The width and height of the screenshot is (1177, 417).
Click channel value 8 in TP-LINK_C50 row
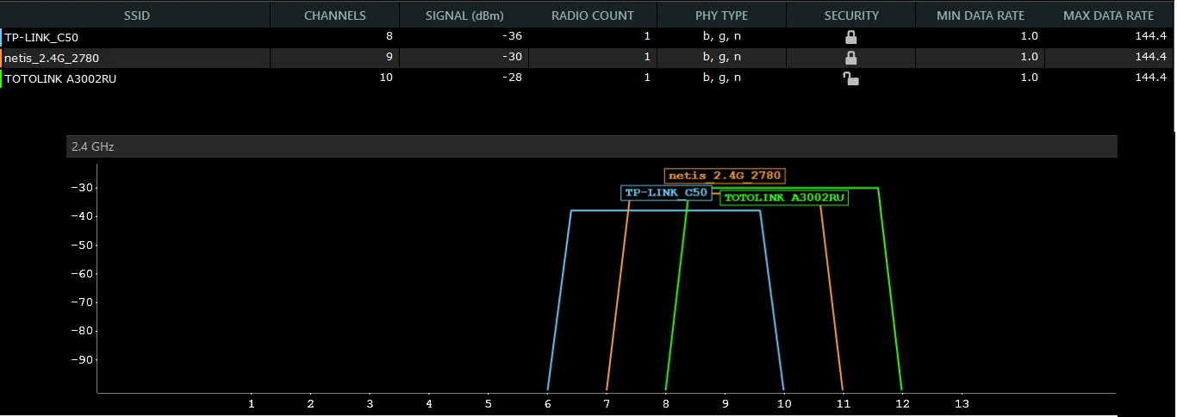click(x=390, y=36)
